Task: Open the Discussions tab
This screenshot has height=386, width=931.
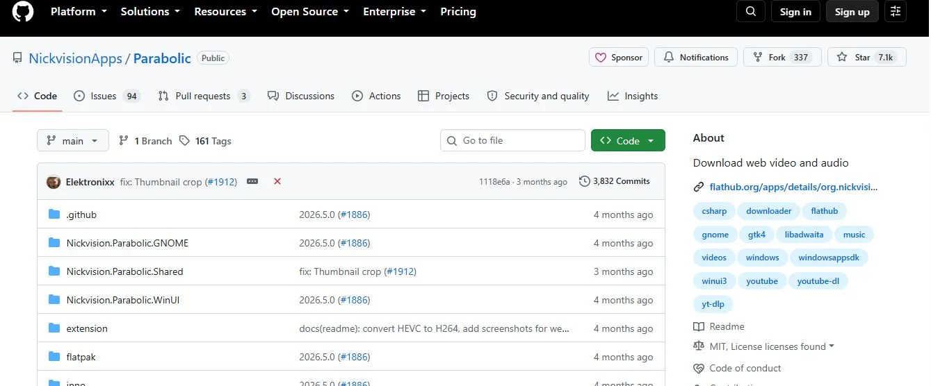Action: click(x=301, y=96)
